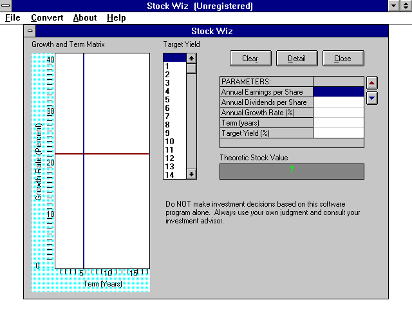Open the File menu
412x309 pixels.
coord(13,18)
